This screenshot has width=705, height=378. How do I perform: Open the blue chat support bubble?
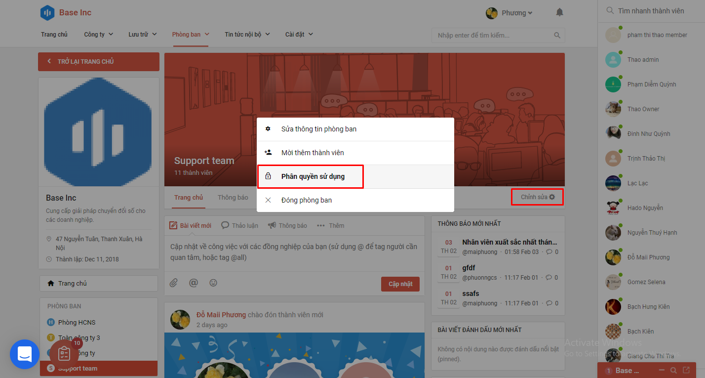(x=25, y=354)
